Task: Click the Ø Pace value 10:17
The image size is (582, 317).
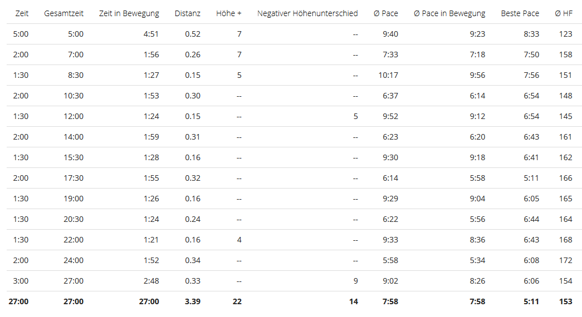Action: [x=388, y=75]
